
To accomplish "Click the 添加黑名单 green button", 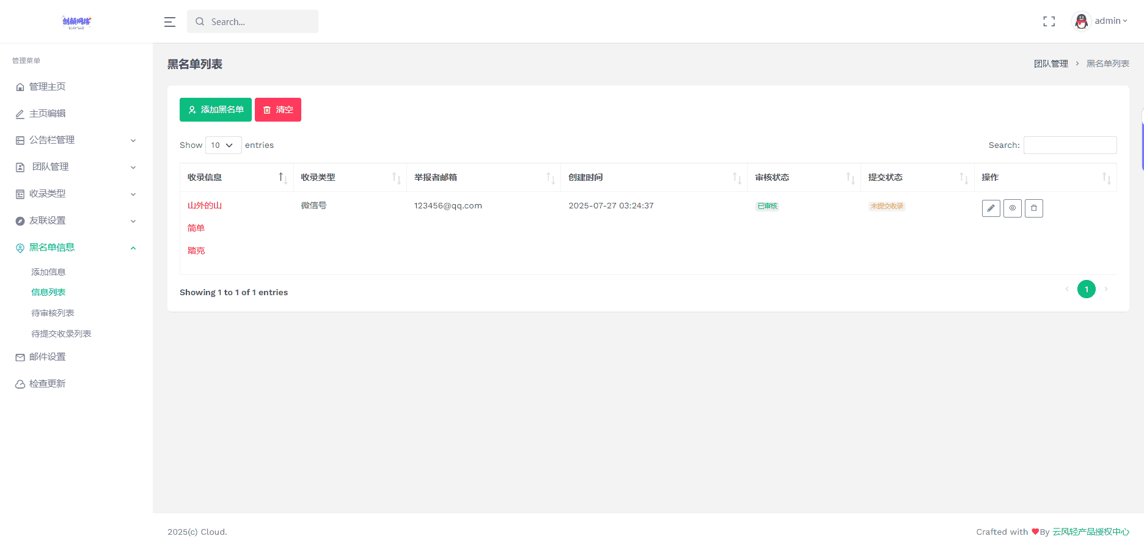I will pyautogui.click(x=216, y=110).
